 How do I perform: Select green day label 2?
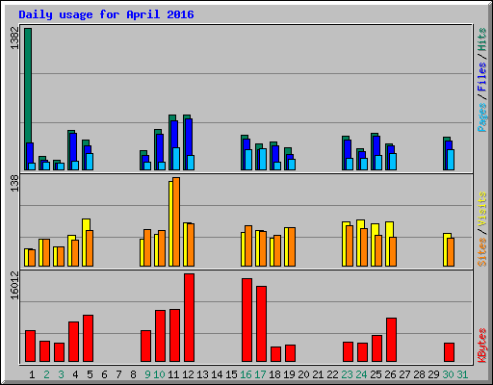click(x=46, y=374)
